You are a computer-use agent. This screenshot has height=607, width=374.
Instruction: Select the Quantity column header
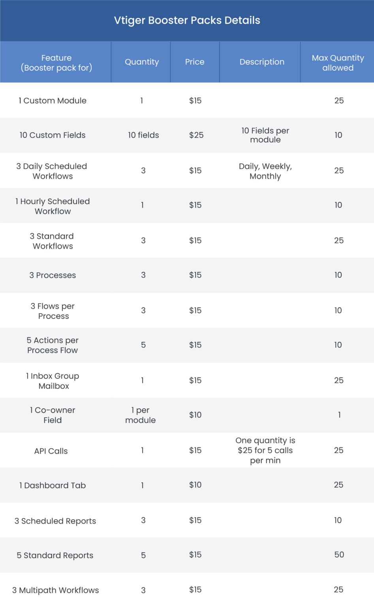142,62
